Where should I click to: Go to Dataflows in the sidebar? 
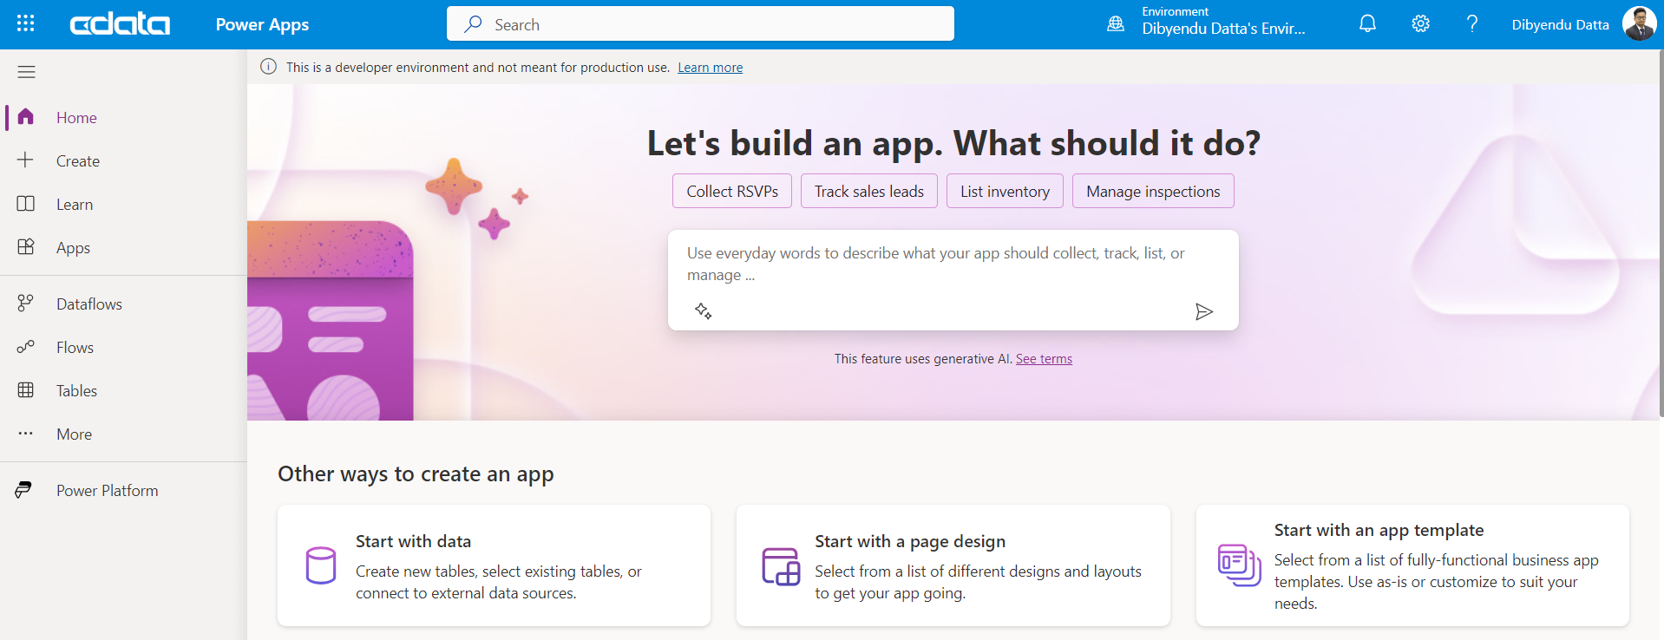click(x=88, y=304)
